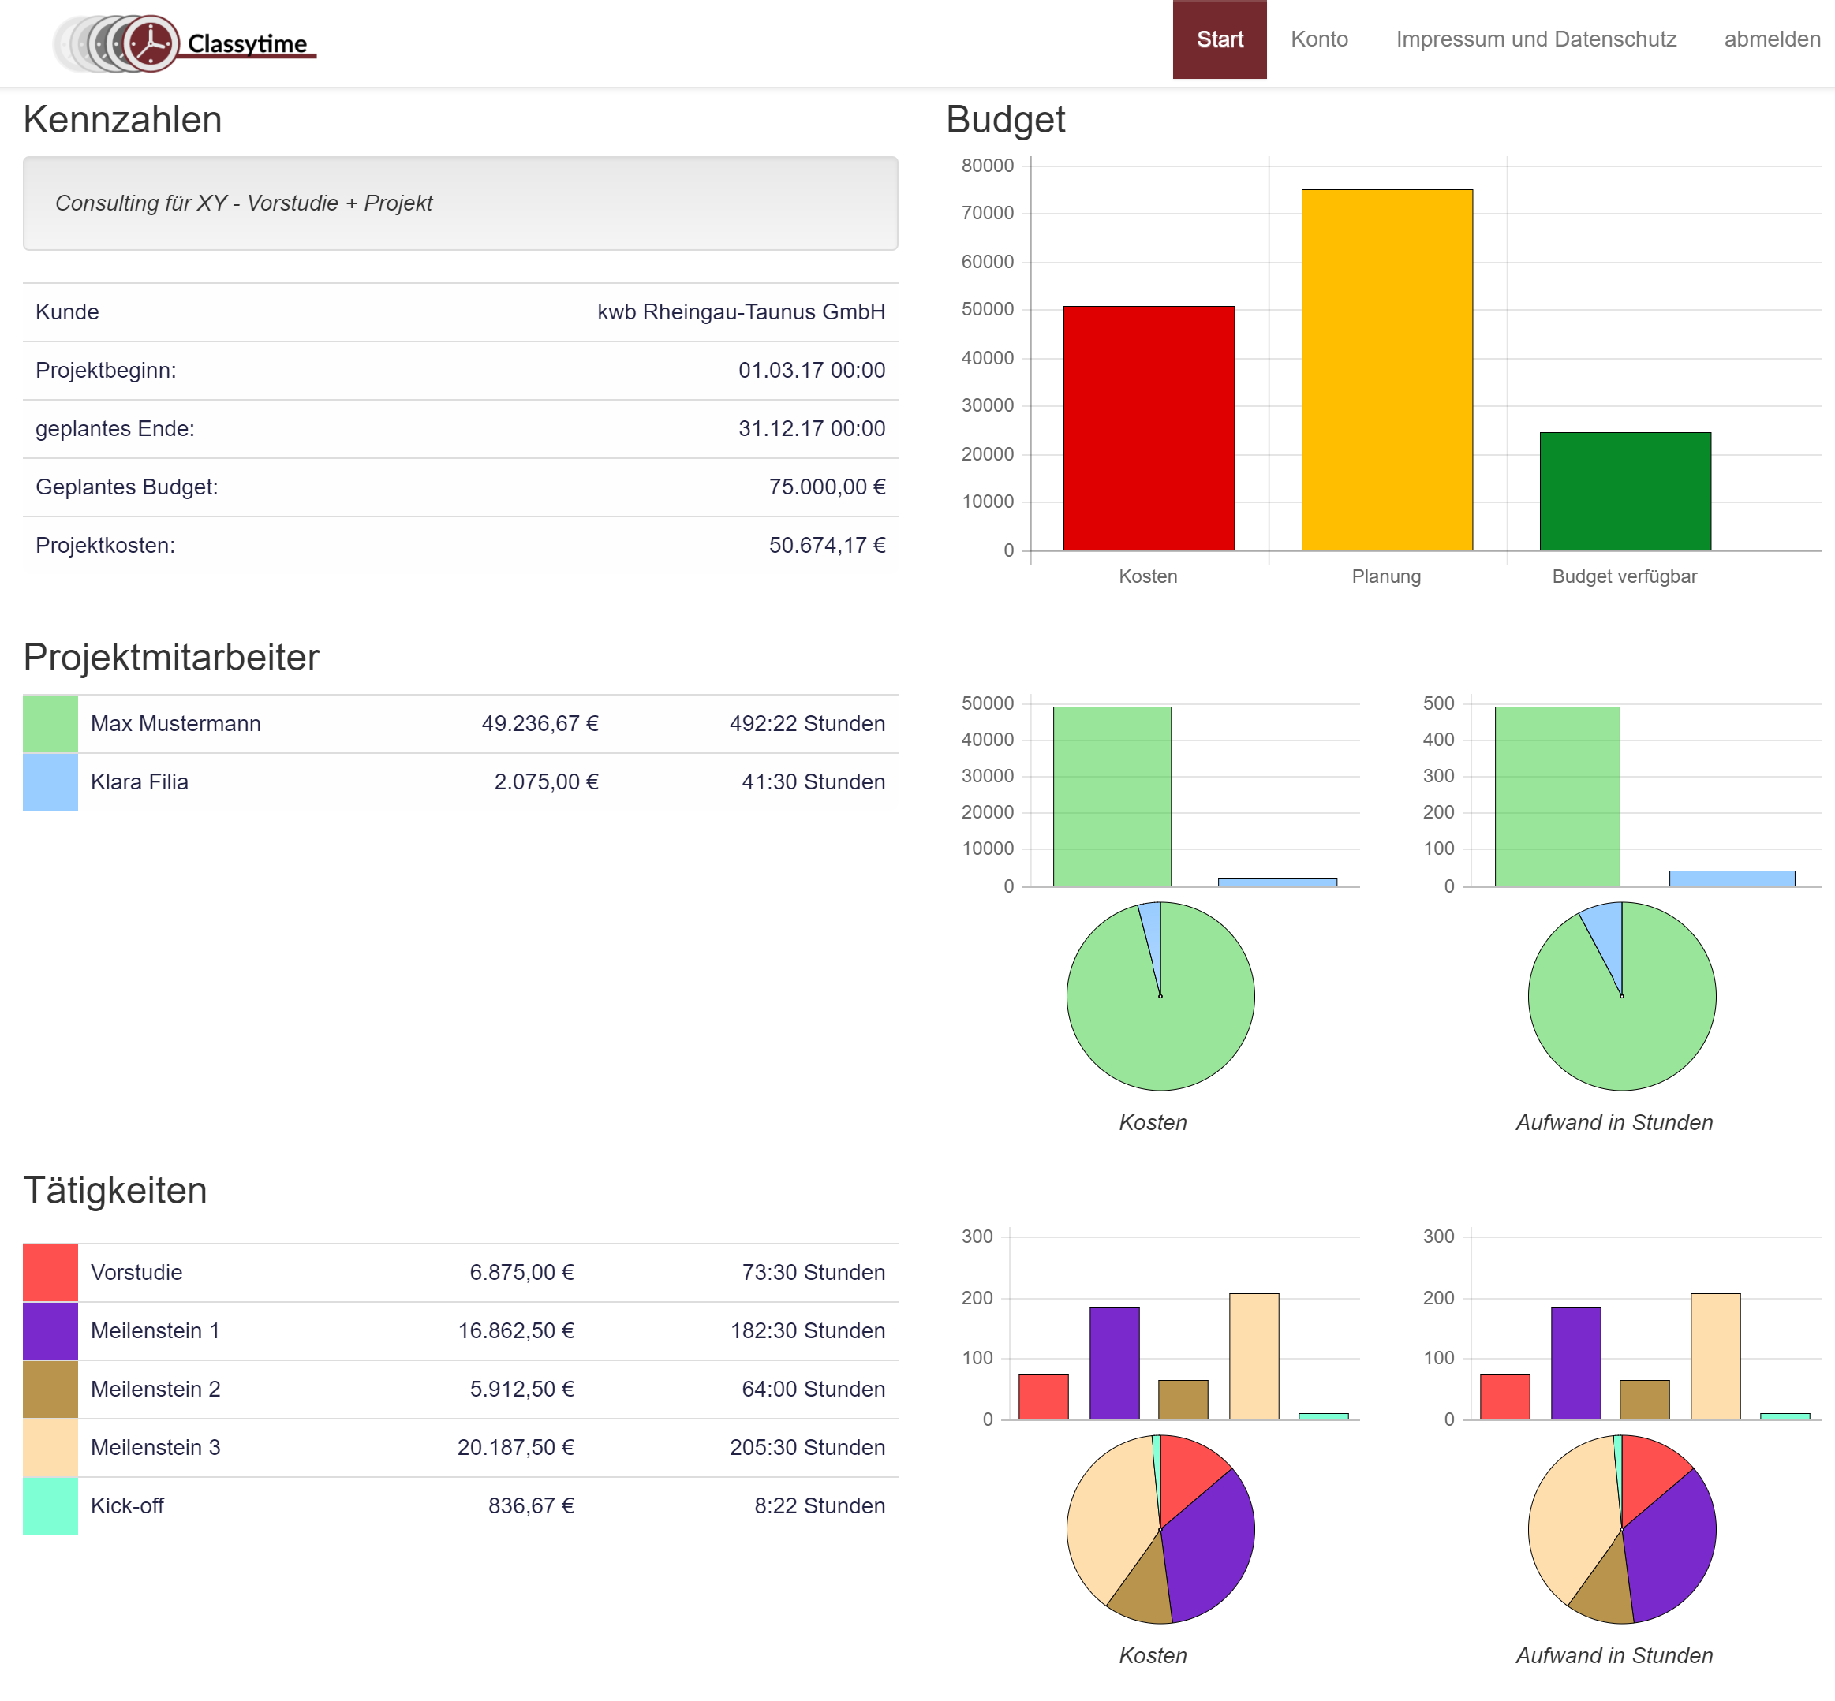Select the Kick-off activity label
The width and height of the screenshot is (1835, 1701).
pos(127,1506)
